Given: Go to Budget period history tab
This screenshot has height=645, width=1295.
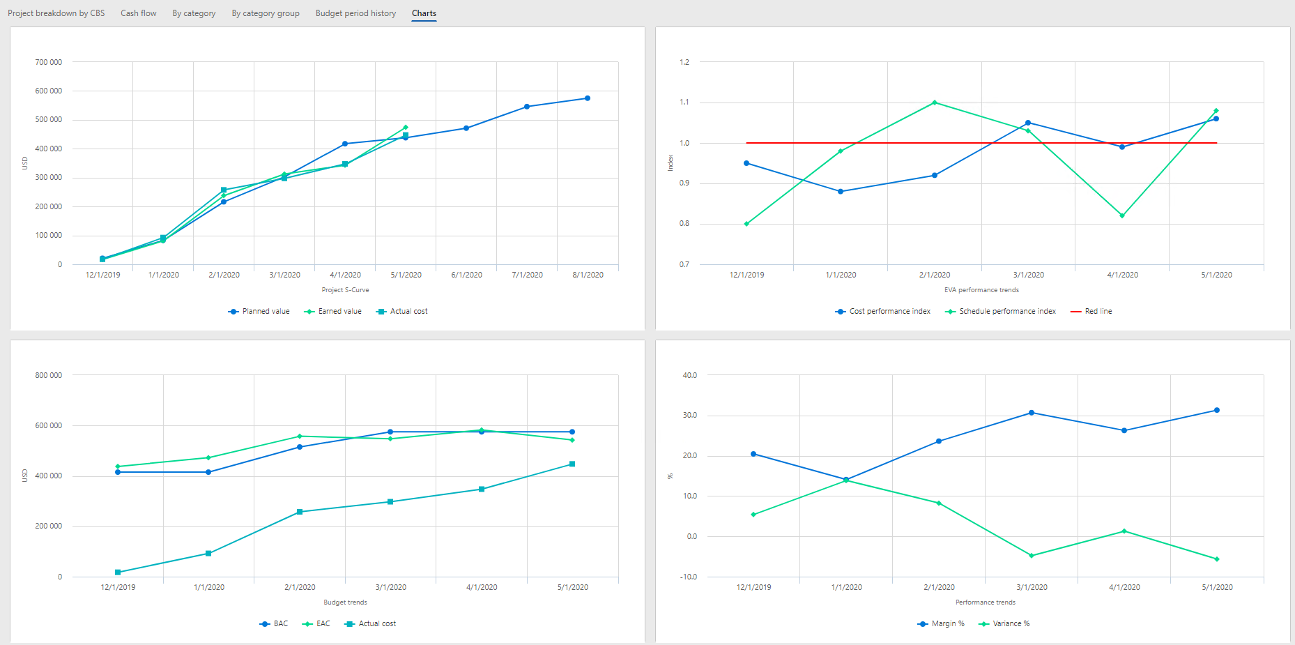Looking at the screenshot, I should click(355, 13).
